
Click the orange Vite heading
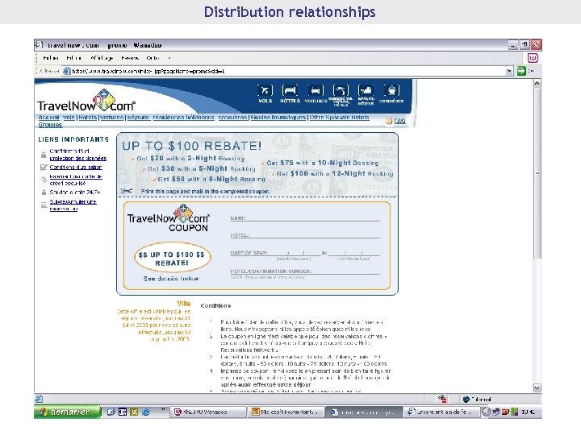click(184, 304)
